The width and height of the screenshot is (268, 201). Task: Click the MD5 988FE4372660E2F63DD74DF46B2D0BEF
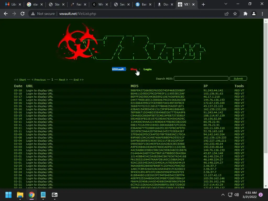[x=158, y=90]
